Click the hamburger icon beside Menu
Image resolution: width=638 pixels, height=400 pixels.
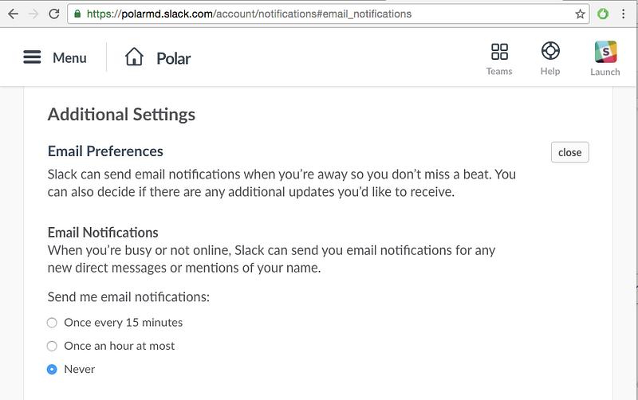click(32, 57)
